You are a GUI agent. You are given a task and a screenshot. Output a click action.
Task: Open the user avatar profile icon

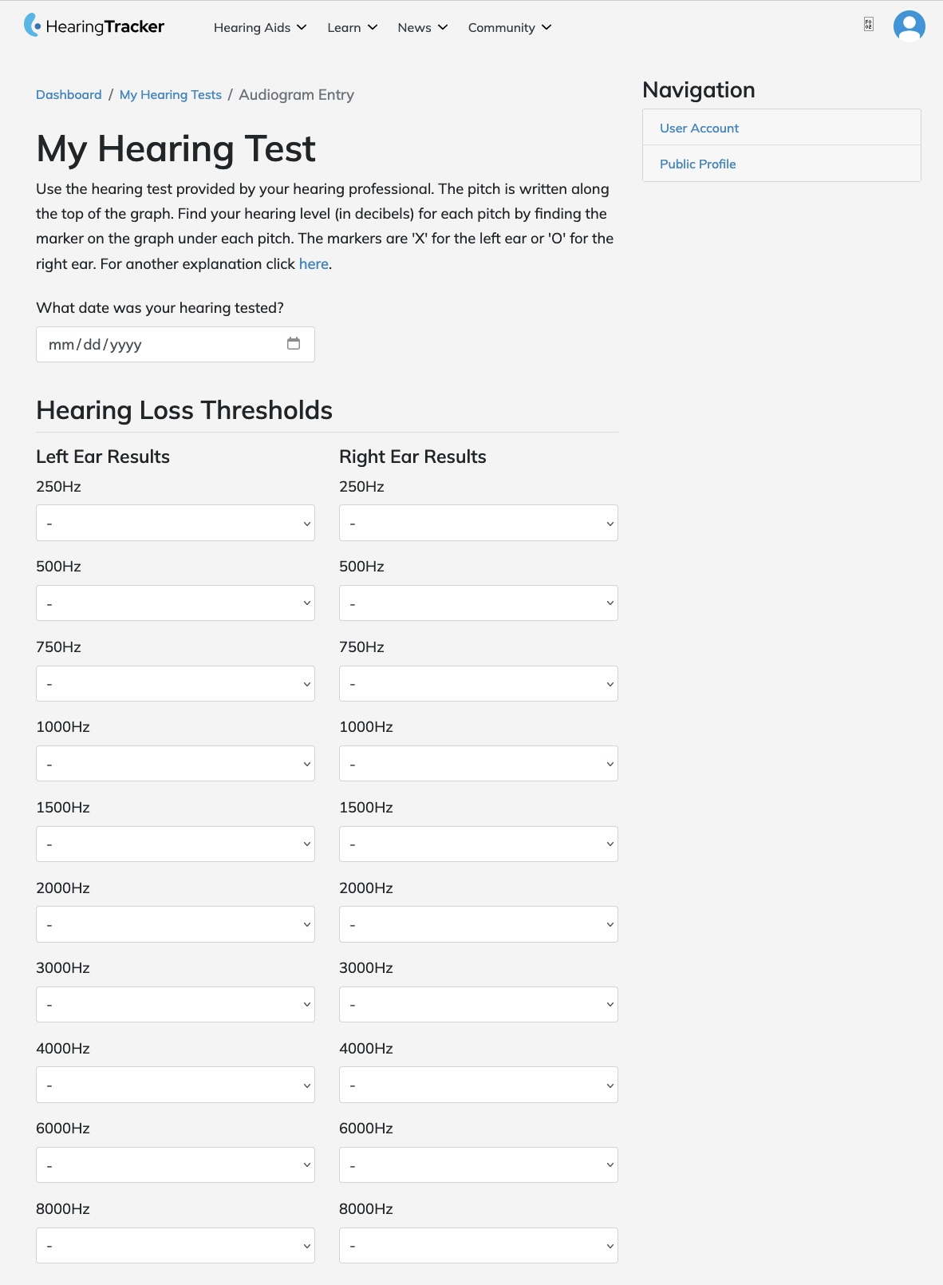[x=909, y=26]
